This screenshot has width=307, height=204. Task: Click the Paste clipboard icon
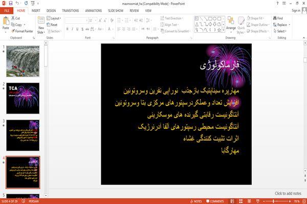click(6, 21)
